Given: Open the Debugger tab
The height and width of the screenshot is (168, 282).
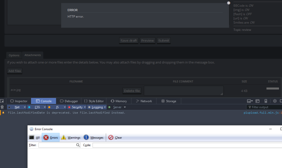Looking at the screenshot, I should (x=69, y=101).
